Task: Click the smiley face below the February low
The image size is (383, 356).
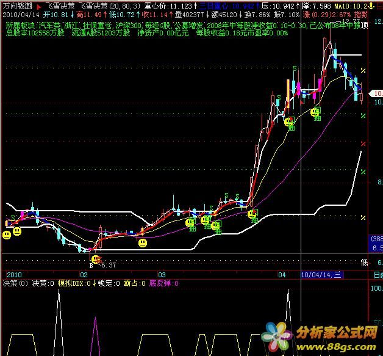Action: (x=142, y=243)
